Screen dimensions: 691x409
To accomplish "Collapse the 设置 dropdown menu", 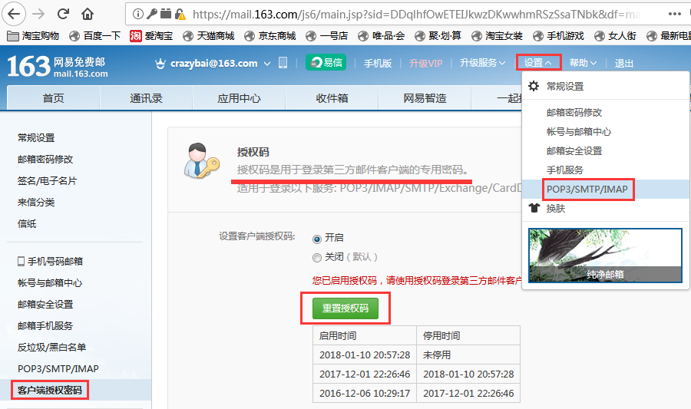I will (x=538, y=62).
